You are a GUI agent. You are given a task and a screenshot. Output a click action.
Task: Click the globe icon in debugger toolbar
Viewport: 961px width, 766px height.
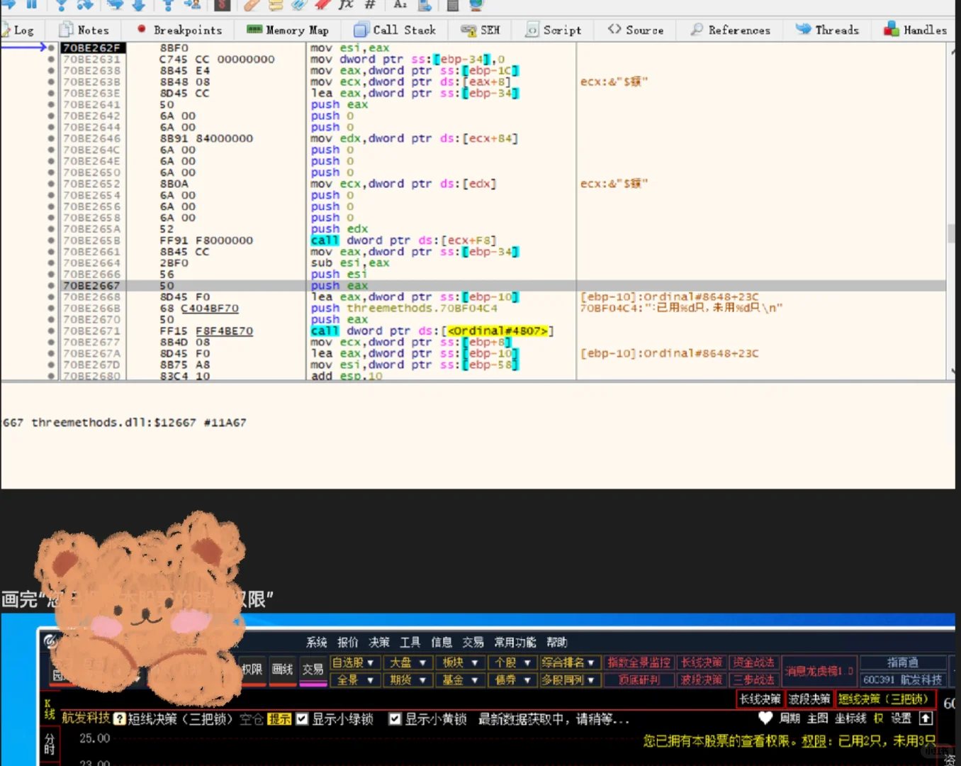click(476, 5)
